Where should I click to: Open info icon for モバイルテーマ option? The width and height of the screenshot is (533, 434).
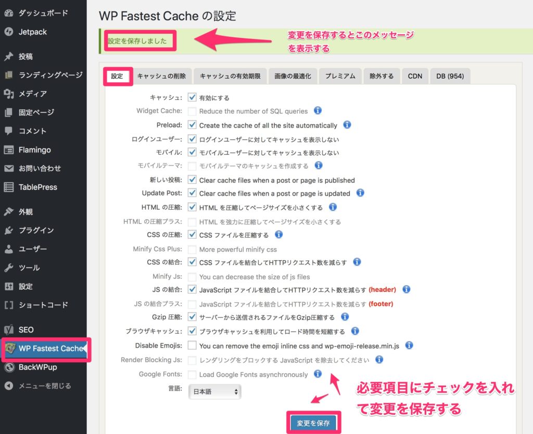pyautogui.click(x=319, y=165)
